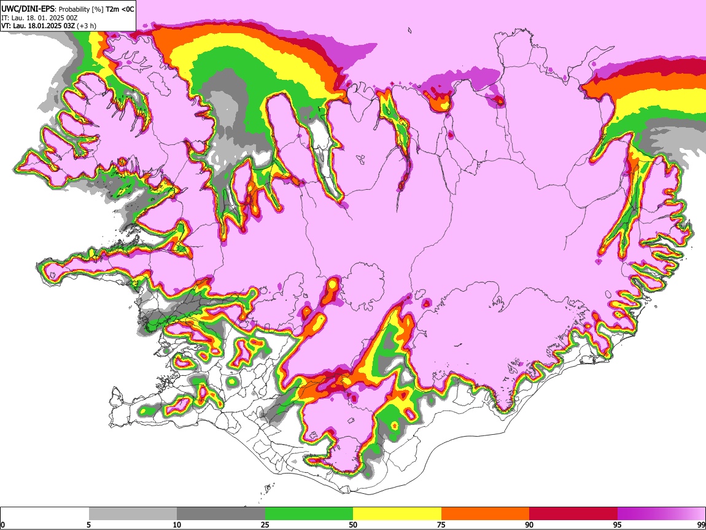Click the legend label '90'

point(529,524)
